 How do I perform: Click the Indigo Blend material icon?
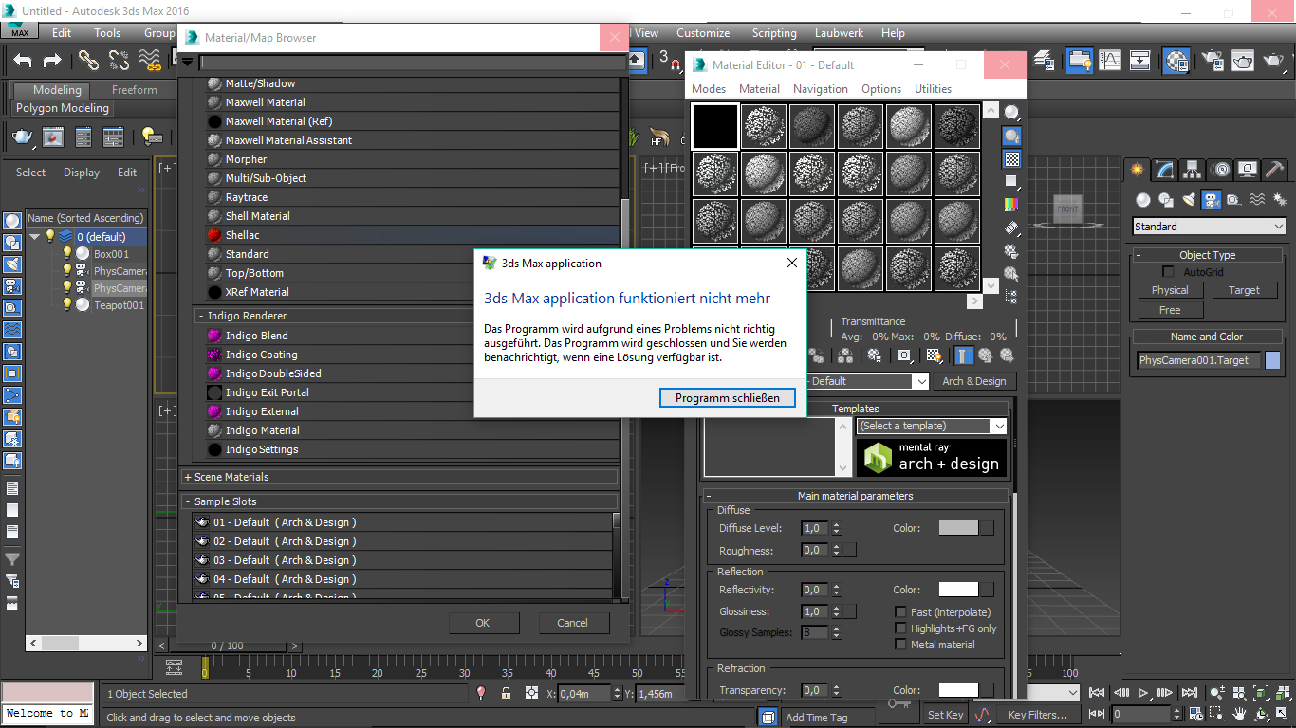coord(214,336)
